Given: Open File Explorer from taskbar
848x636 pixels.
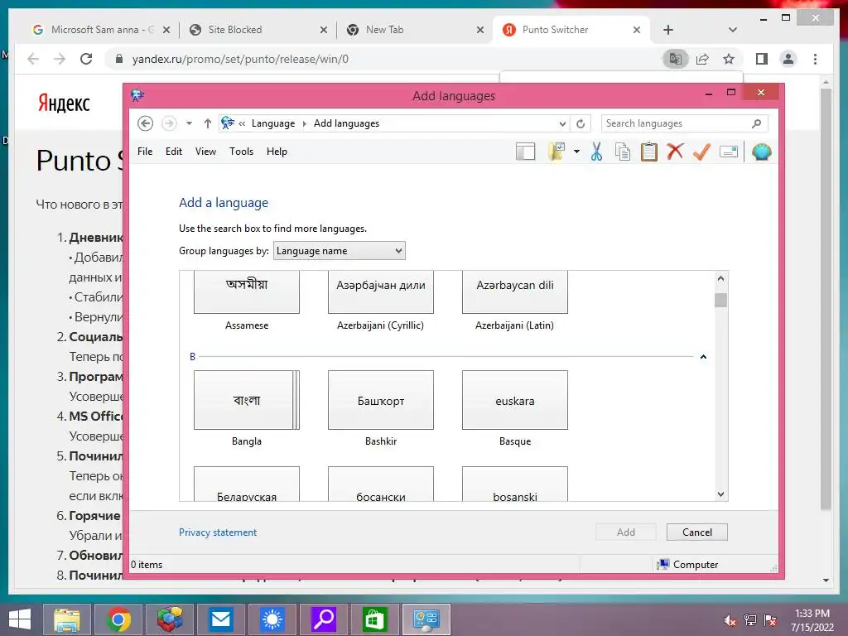Looking at the screenshot, I should pos(67,619).
